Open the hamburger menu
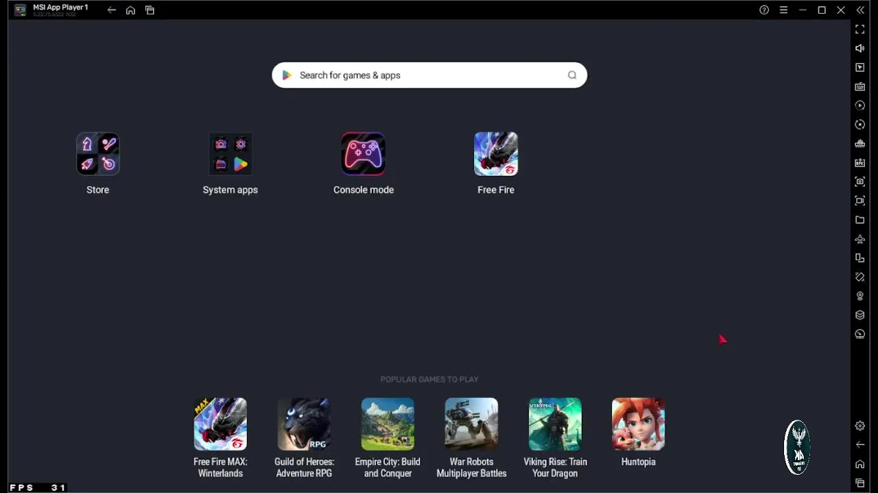This screenshot has width=878, height=493. (x=783, y=10)
